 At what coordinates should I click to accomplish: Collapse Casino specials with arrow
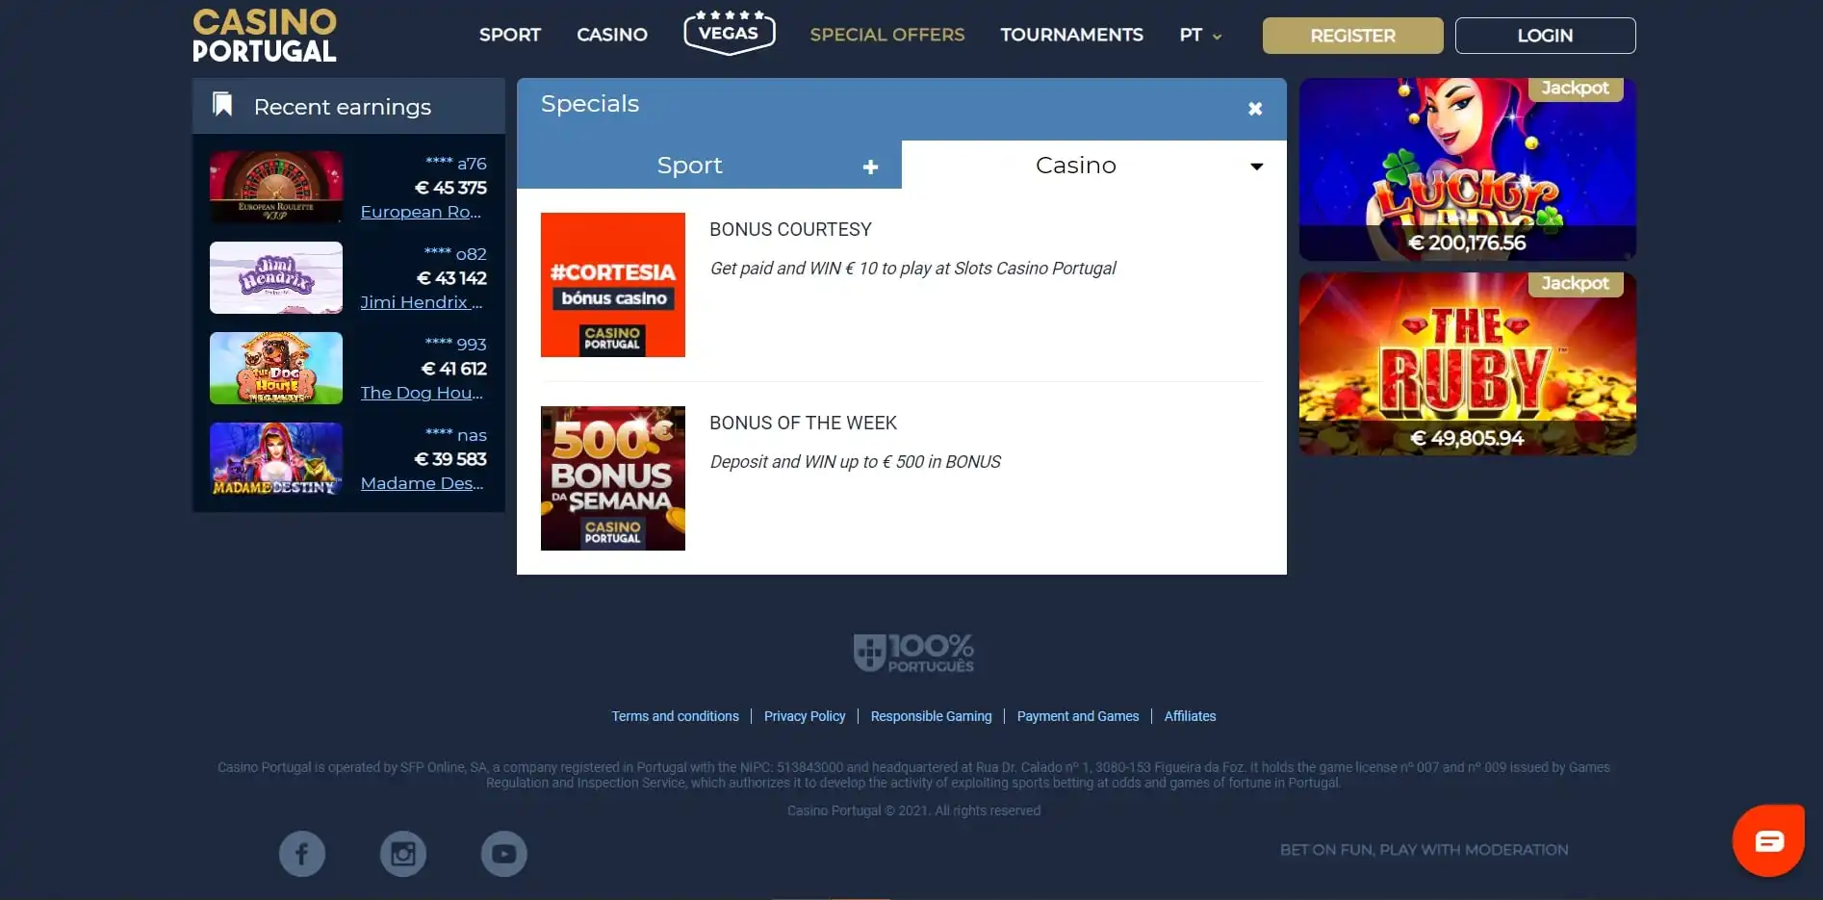[x=1256, y=167]
